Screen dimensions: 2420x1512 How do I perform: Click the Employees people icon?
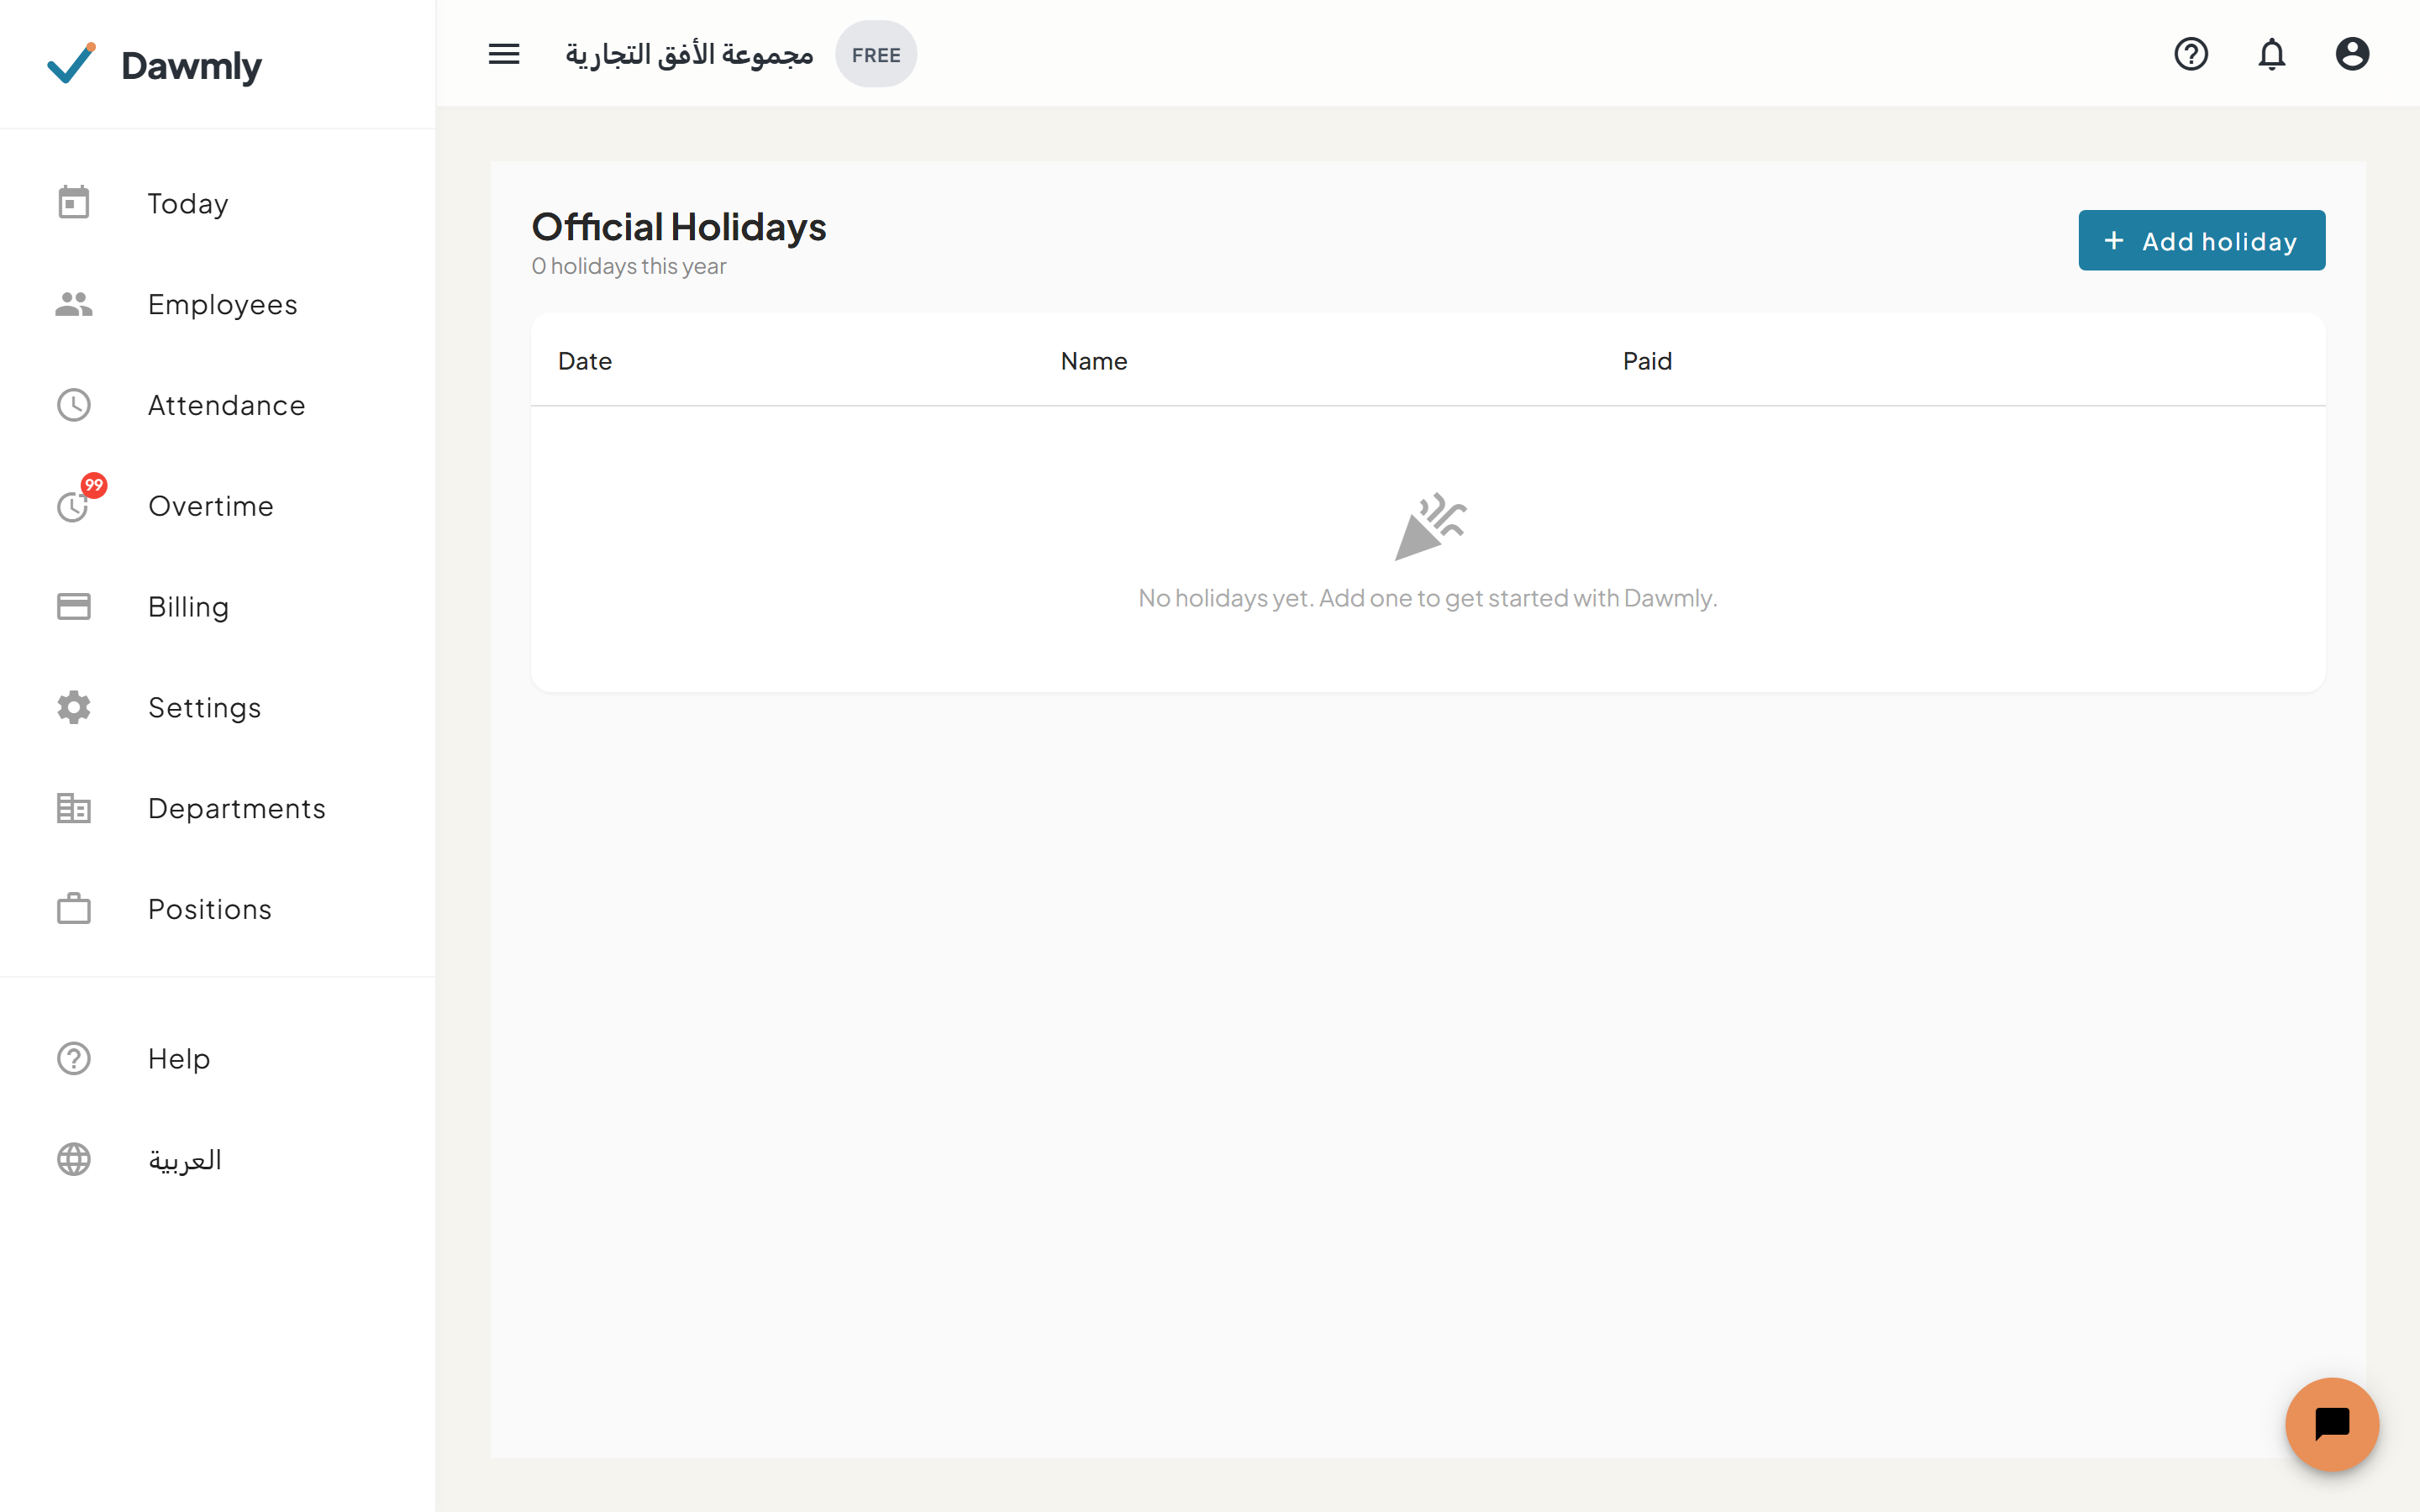point(74,304)
